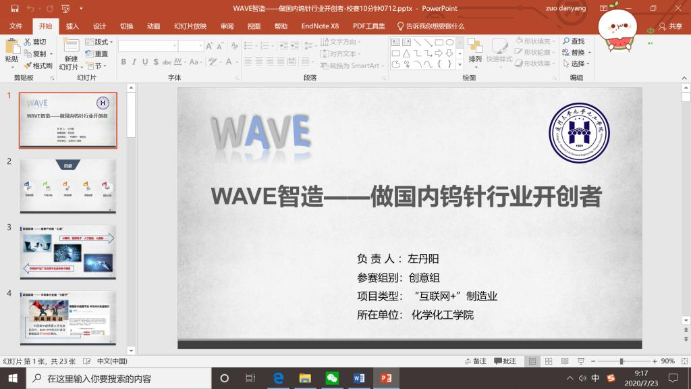
Task: Click the Cut (剪切) scissors icon
Action: point(28,42)
